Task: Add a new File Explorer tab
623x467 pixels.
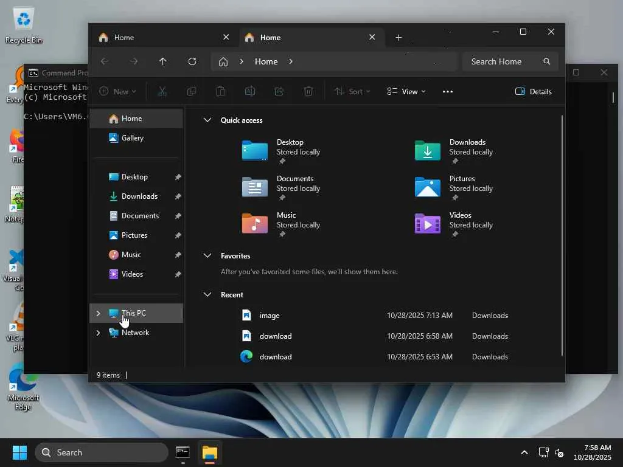Action: pyautogui.click(x=399, y=38)
